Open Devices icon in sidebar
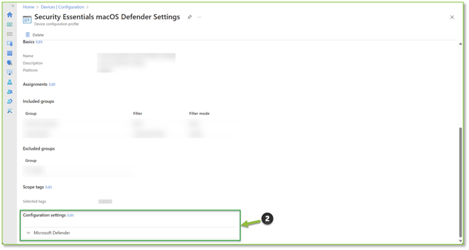This screenshot has height=250, width=469. [10, 43]
